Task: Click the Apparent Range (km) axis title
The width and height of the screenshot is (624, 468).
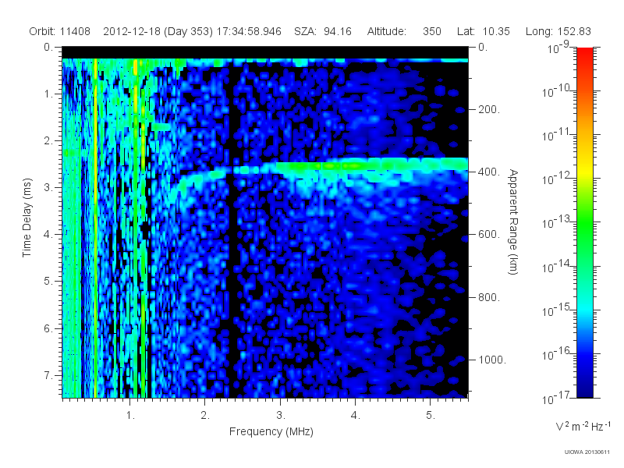Action: tap(513, 222)
